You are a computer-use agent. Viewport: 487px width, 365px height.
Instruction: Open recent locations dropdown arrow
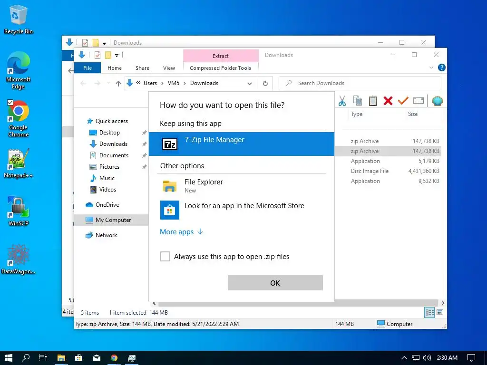pyautogui.click(x=108, y=83)
